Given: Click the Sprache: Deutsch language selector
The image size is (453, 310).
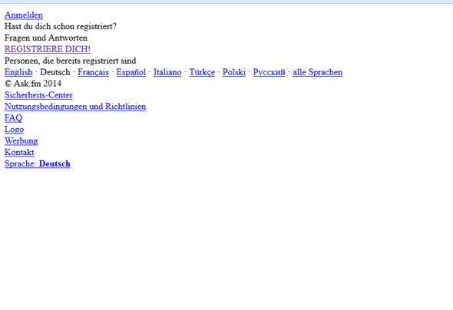Looking at the screenshot, I should (38, 164).
